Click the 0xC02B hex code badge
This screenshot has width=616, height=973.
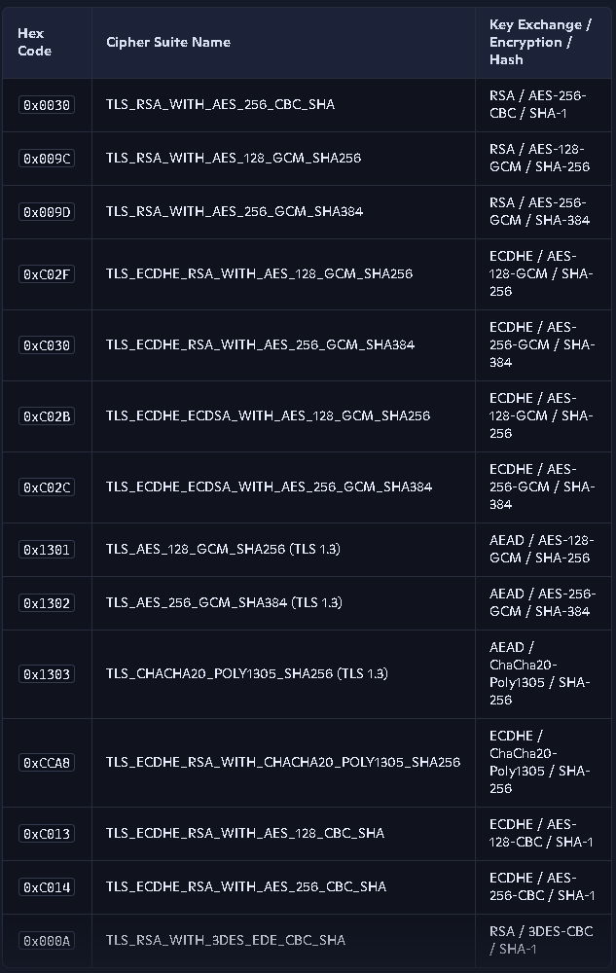click(47, 415)
